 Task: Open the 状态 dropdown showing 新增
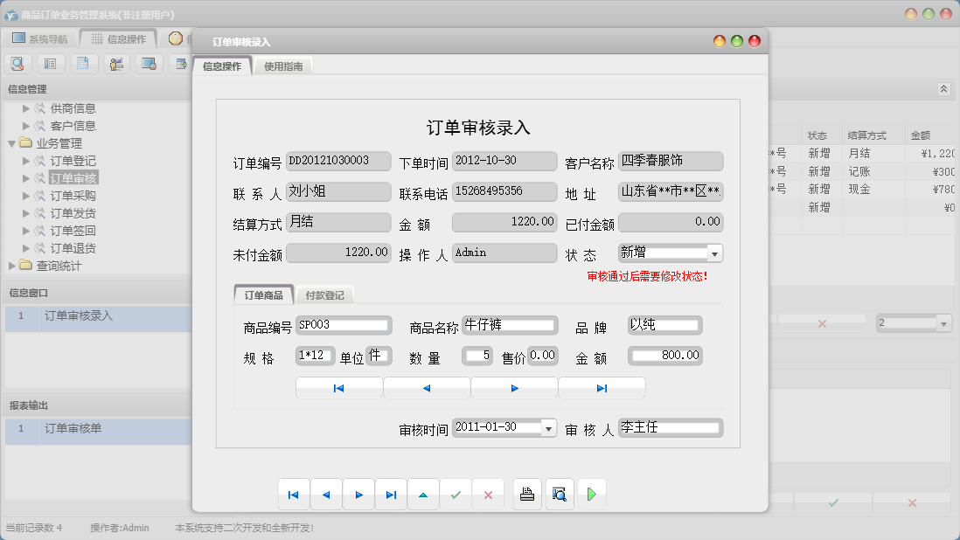point(716,253)
